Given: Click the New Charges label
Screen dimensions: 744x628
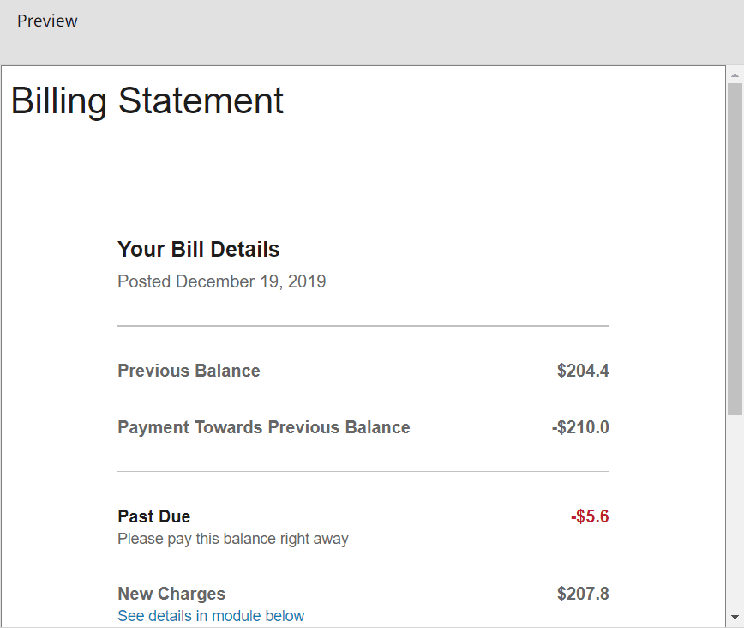Looking at the screenshot, I should pos(171,594).
